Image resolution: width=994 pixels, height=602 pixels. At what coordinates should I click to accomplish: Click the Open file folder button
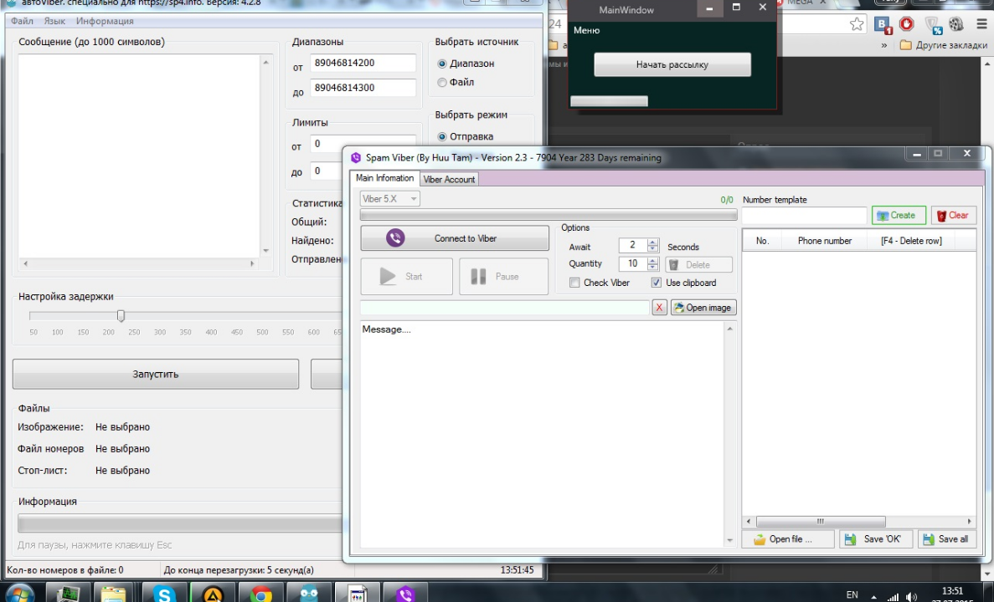click(786, 539)
